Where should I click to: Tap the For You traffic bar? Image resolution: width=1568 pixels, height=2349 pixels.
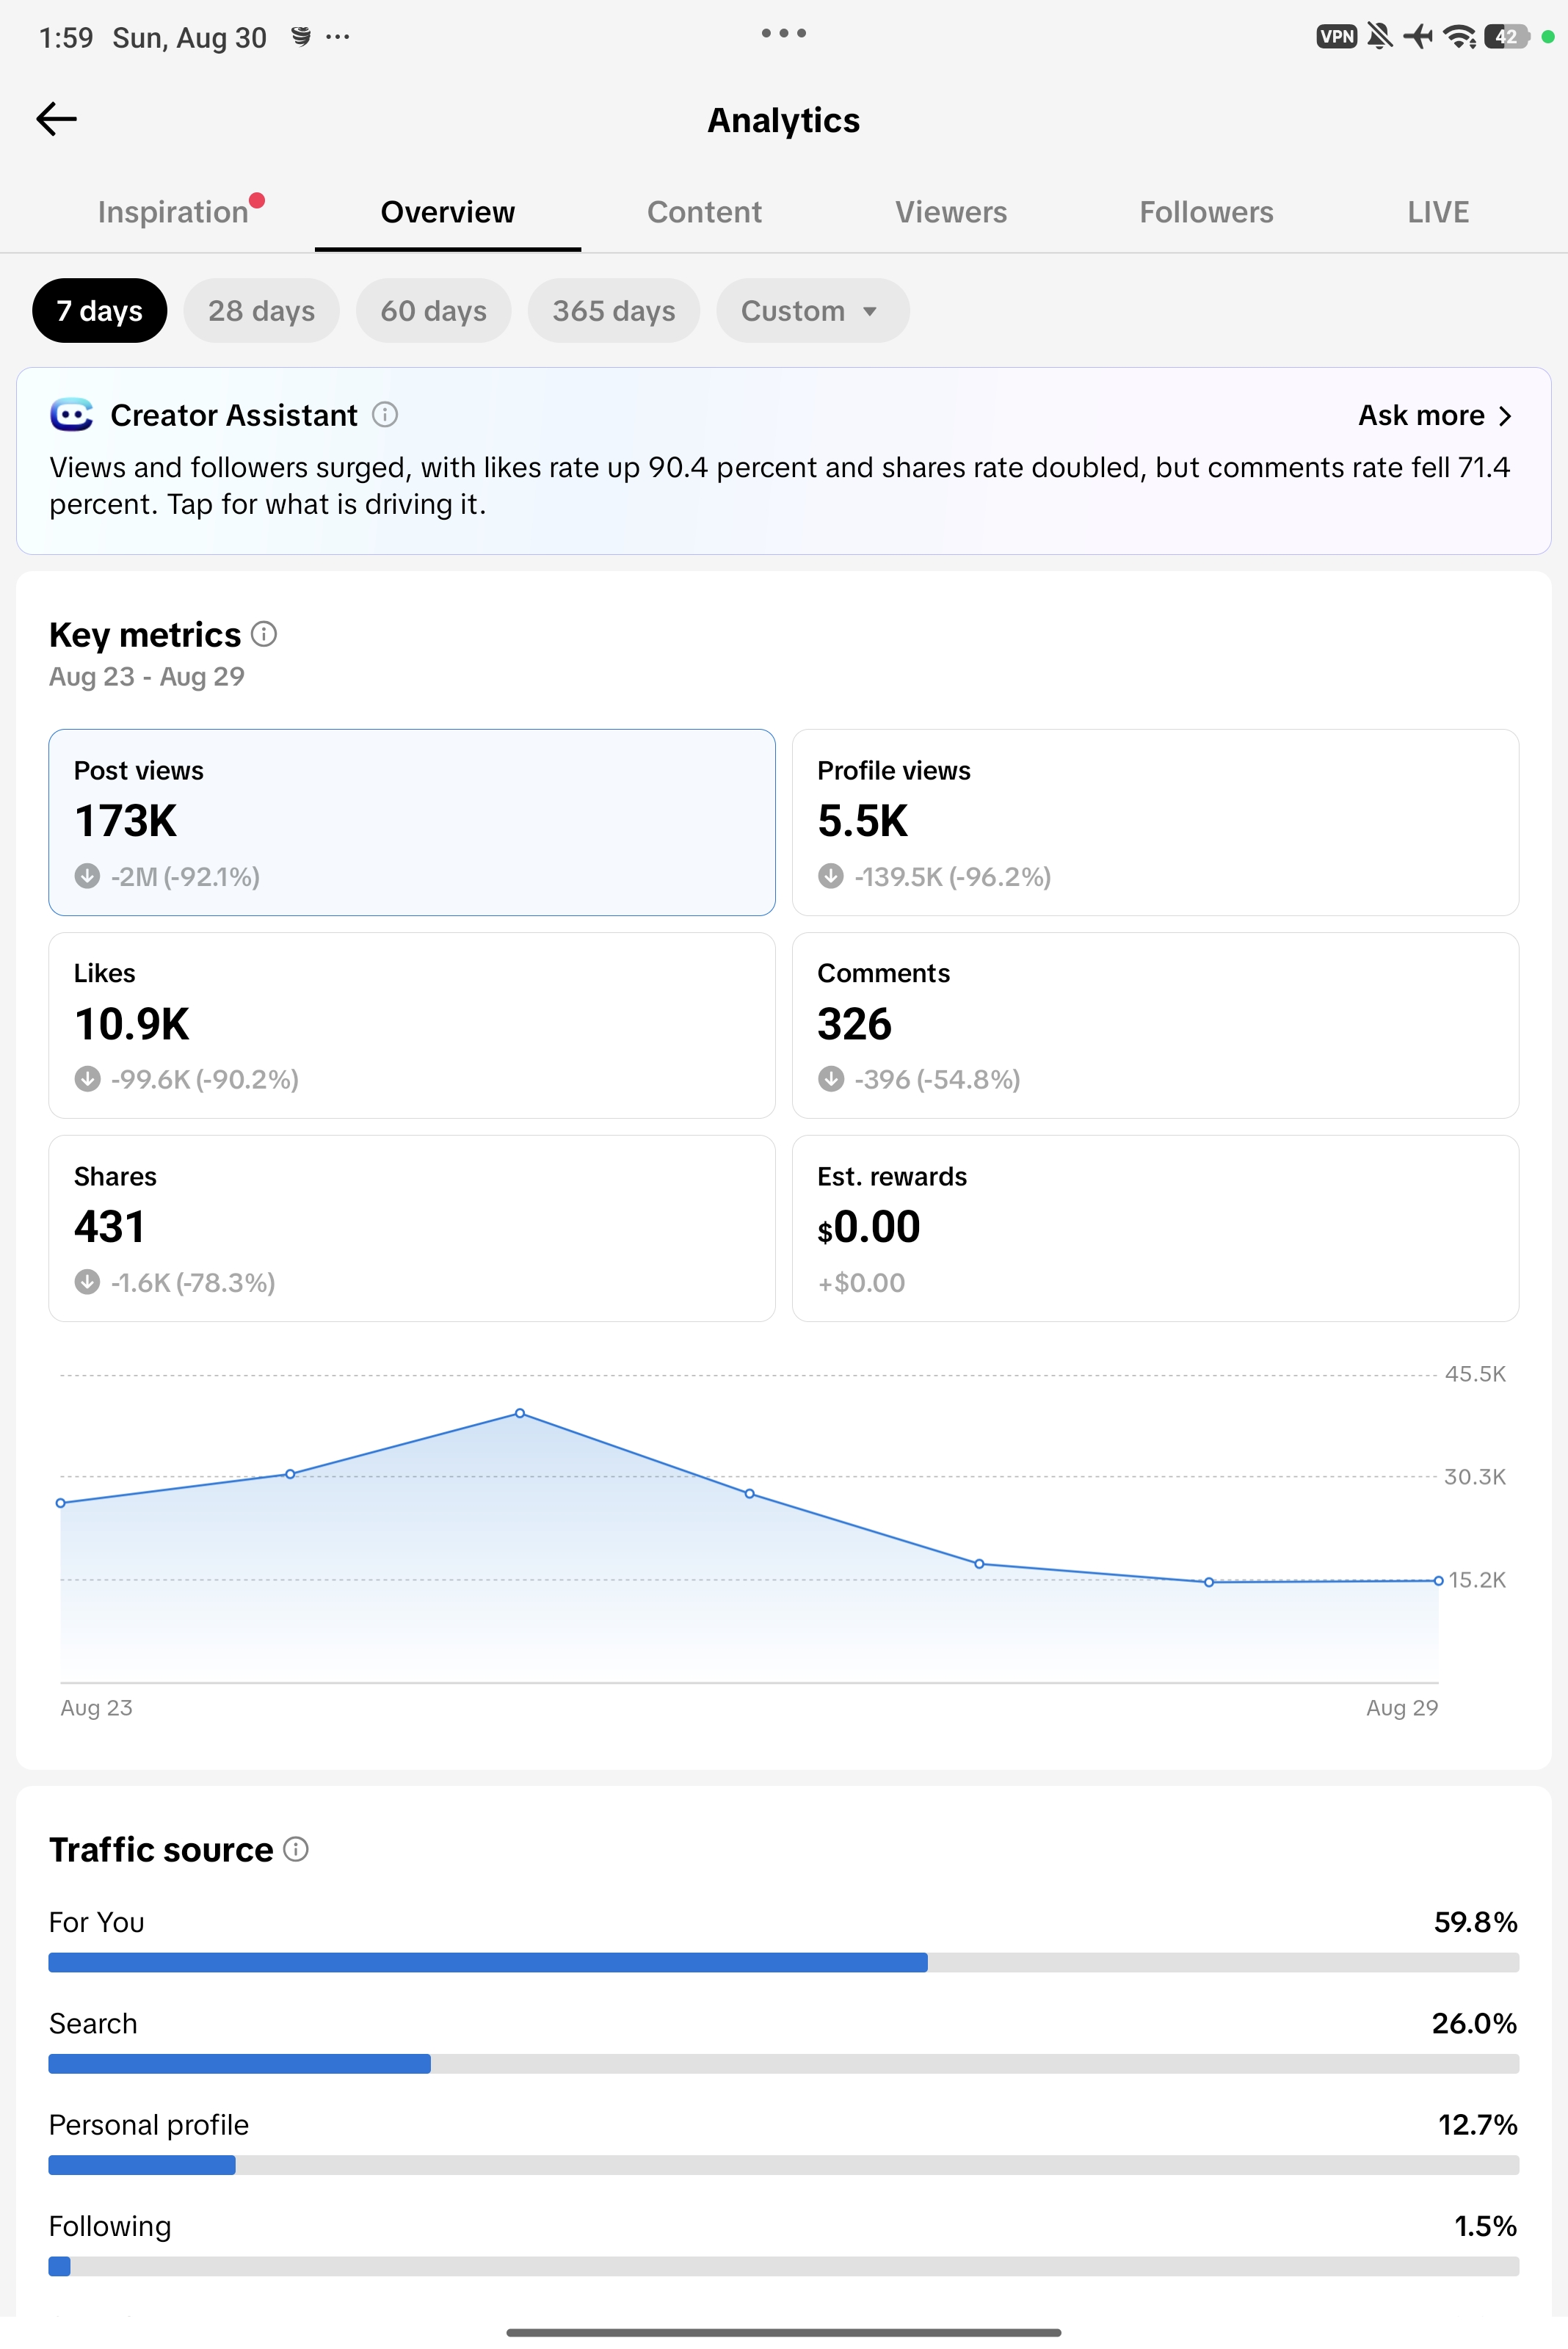783,1962
